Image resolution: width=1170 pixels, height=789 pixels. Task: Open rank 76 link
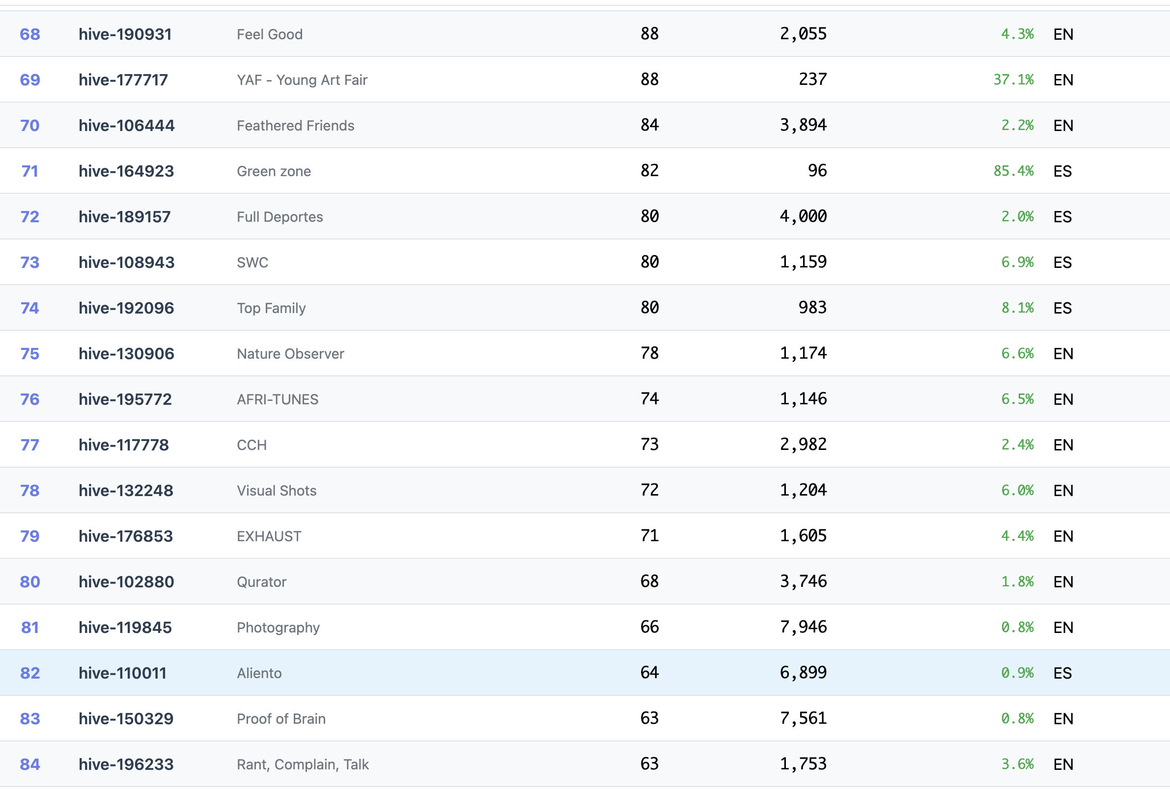click(29, 399)
